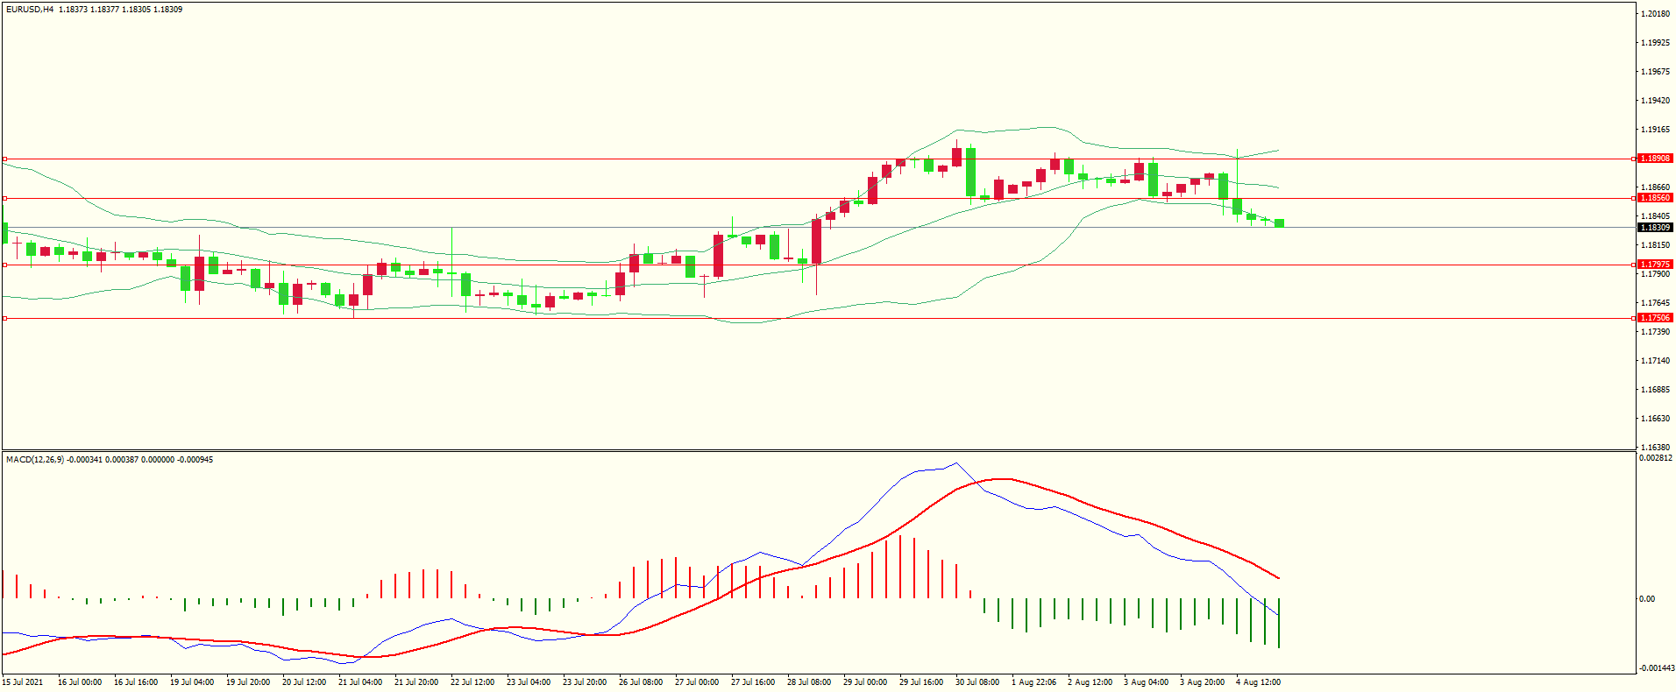Click the 1.18908 horizontal line price tag
Screen dimensions: 1676x692
pos(1655,159)
